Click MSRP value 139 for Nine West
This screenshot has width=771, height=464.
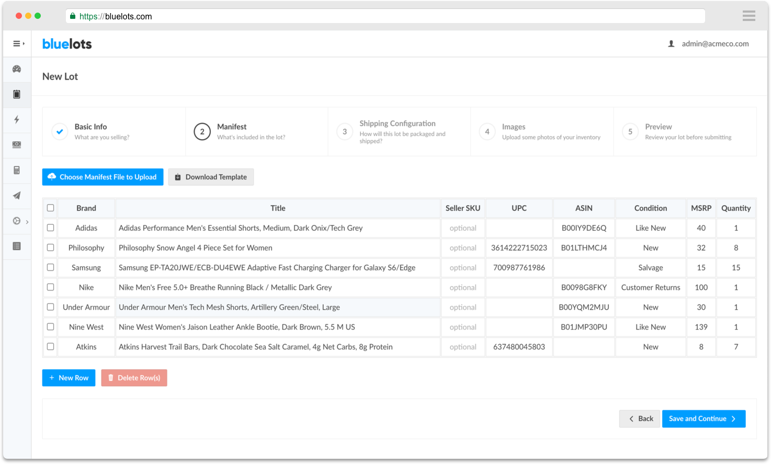pos(701,327)
